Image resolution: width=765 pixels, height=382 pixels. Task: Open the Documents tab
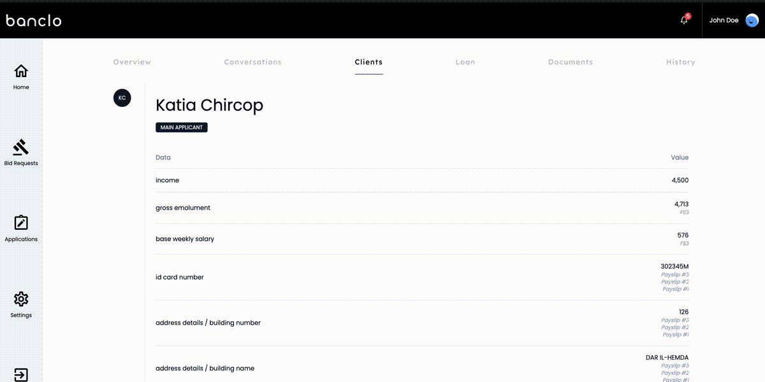(x=571, y=62)
